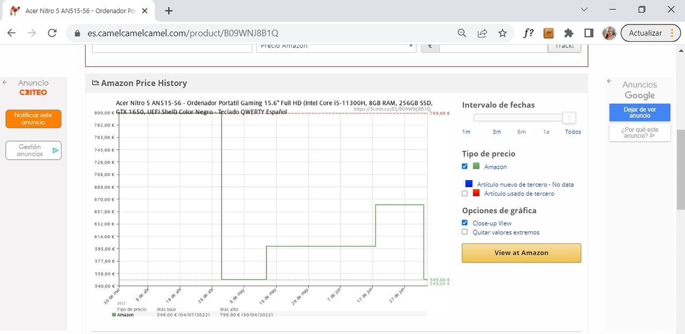Click Tipo de precio heading
This screenshot has width=685, height=334.
tap(489, 154)
